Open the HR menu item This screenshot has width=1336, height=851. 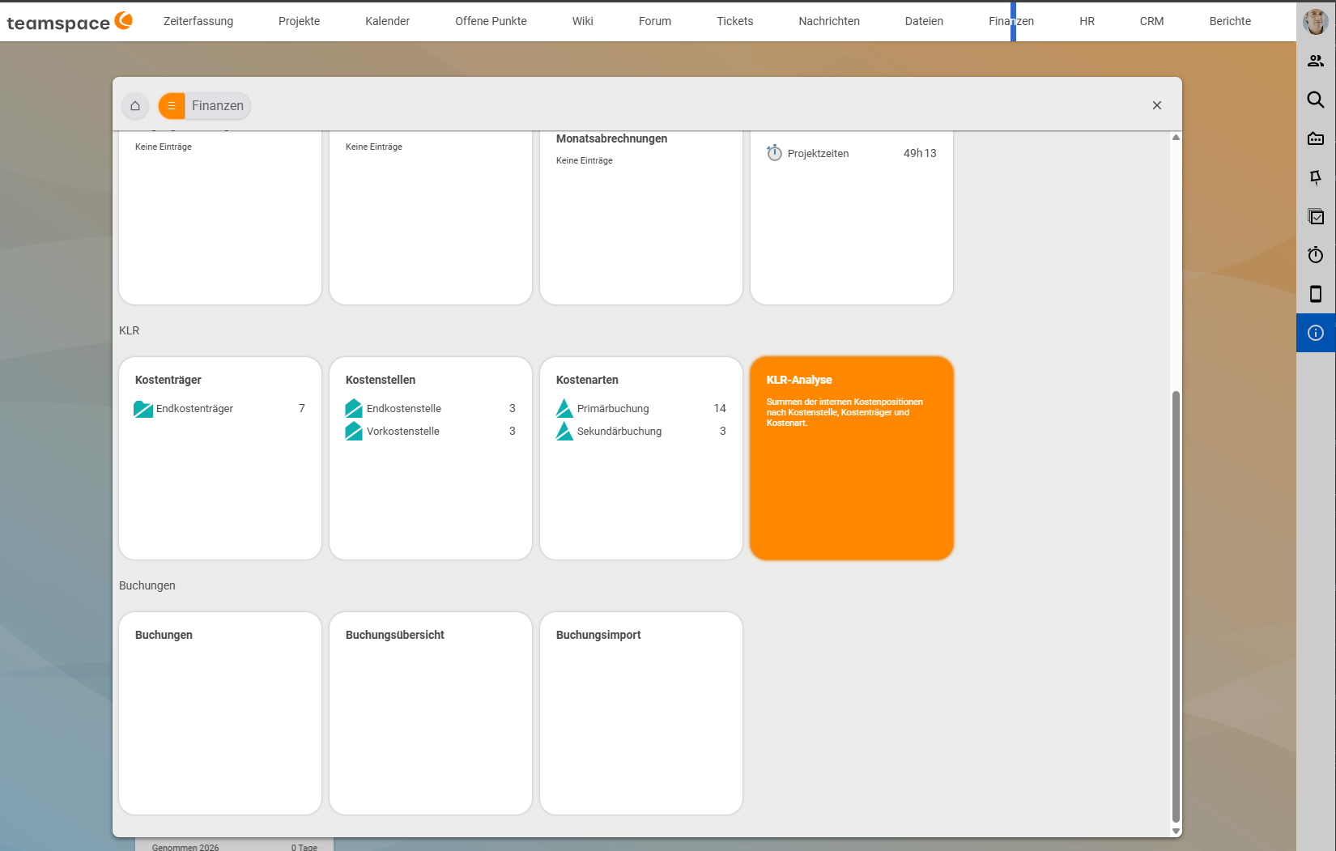click(1087, 21)
